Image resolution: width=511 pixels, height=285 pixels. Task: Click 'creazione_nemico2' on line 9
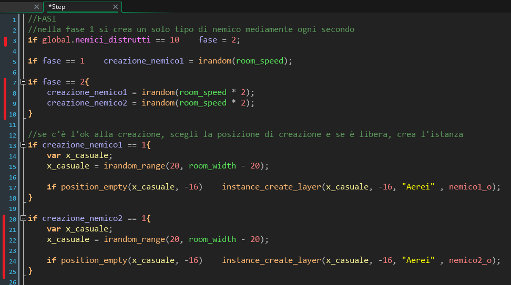tap(87, 103)
